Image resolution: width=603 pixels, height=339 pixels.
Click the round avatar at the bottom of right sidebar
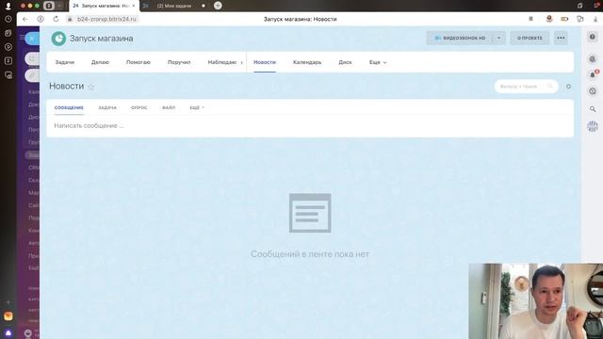[x=593, y=126]
